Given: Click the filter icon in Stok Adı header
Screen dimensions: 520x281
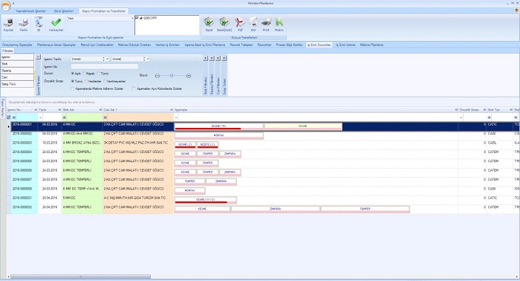Looking at the screenshot, I should pyautogui.click(x=100, y=110).
